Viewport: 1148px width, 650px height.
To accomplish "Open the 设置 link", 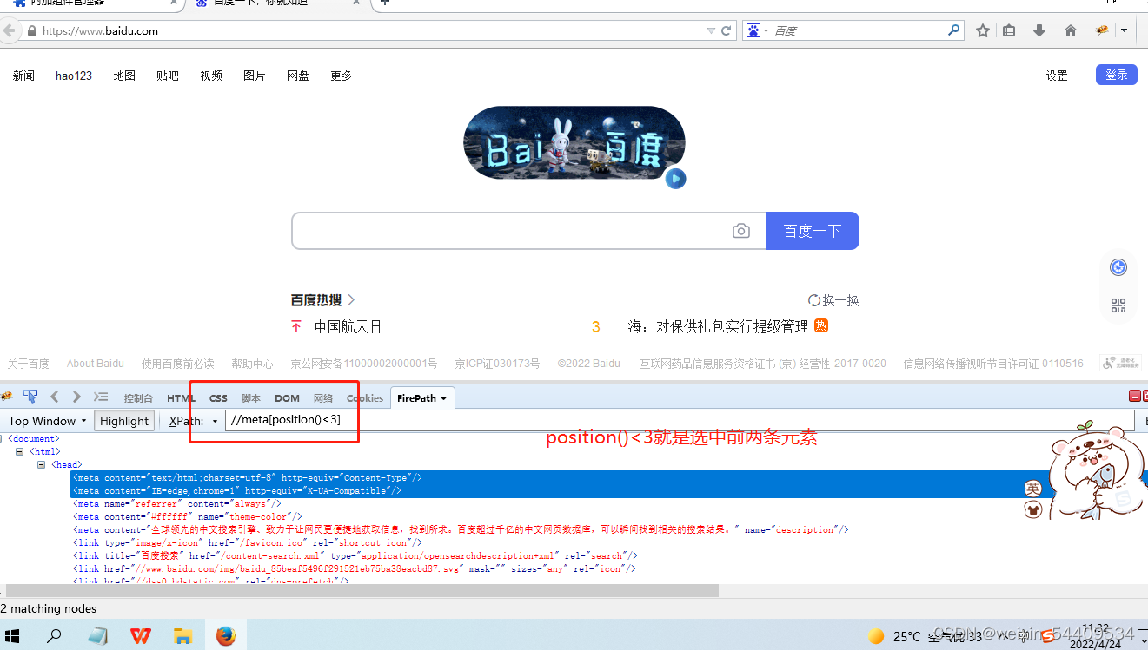I will pyautogui.click(x=1057, y=76).
